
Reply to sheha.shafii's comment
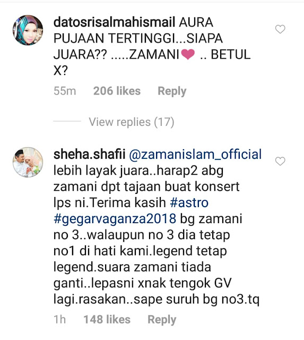pos(162,320)
